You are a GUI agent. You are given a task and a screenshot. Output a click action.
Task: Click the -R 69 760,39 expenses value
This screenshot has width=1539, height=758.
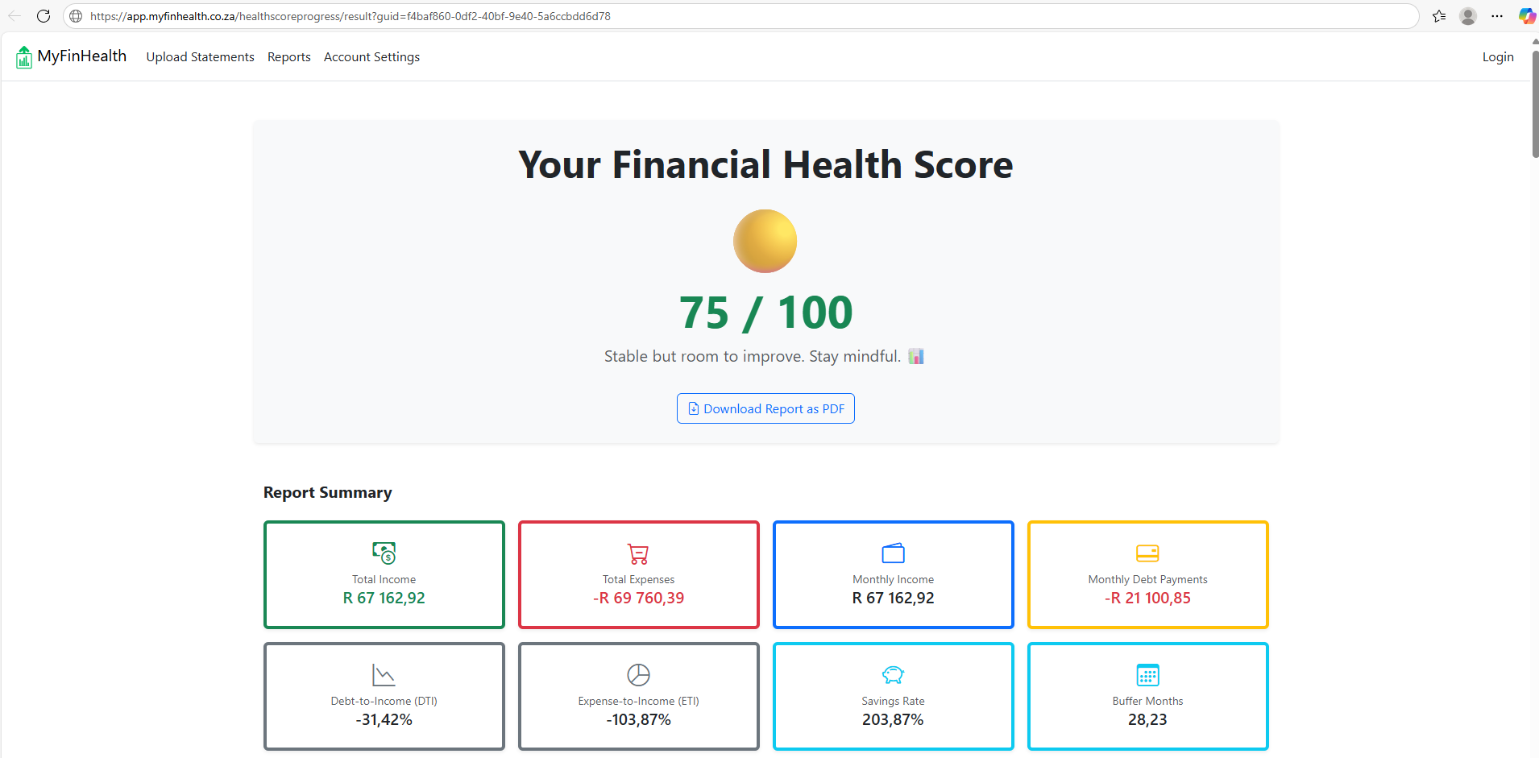(x=639, y=599)
